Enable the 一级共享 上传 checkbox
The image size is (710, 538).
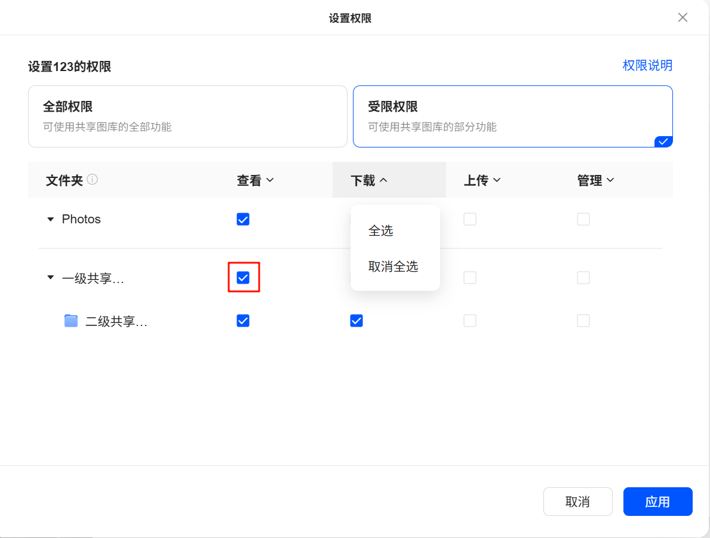click(x=470, y=277)
